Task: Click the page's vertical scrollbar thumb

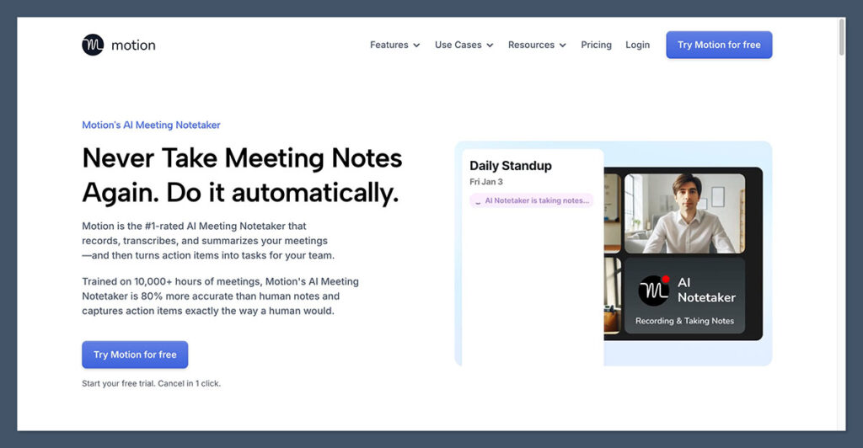Action: coord(842,37)
